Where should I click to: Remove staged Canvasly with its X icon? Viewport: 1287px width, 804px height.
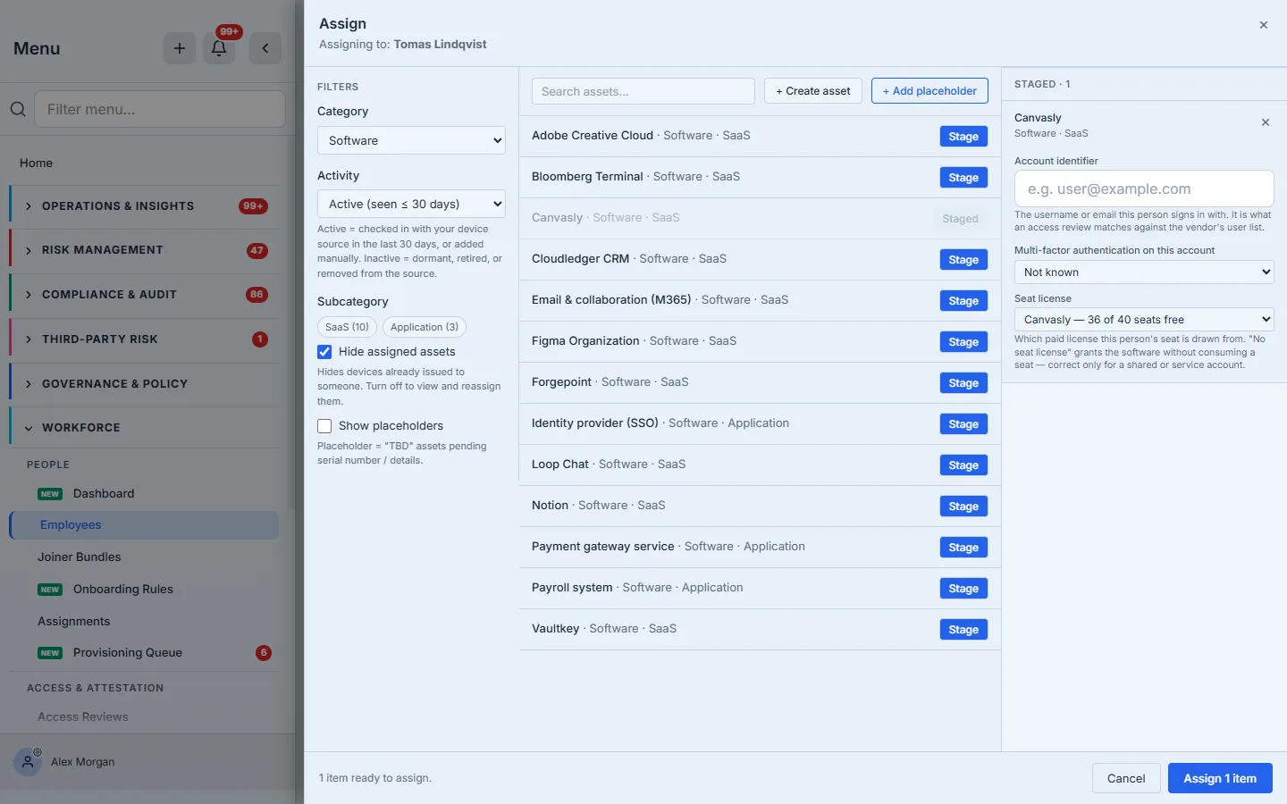point(1266,122)
